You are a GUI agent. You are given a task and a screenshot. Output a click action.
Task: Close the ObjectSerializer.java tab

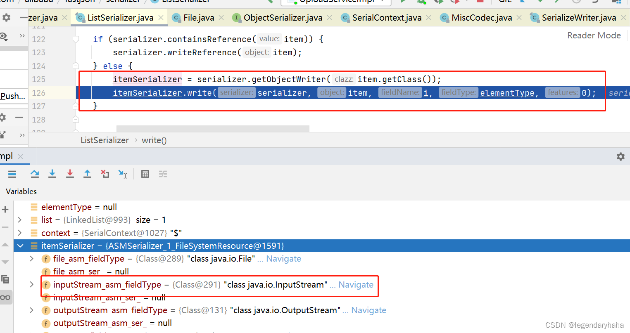pos(329,18)
